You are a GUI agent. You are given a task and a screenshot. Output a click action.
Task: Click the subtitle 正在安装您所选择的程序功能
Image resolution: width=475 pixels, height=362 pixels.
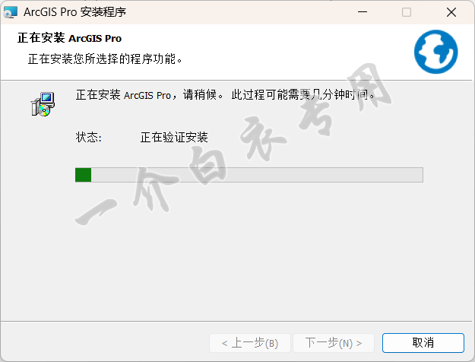105,59
